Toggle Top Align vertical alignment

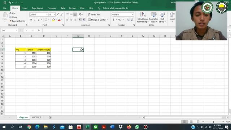tap(67, 14)
